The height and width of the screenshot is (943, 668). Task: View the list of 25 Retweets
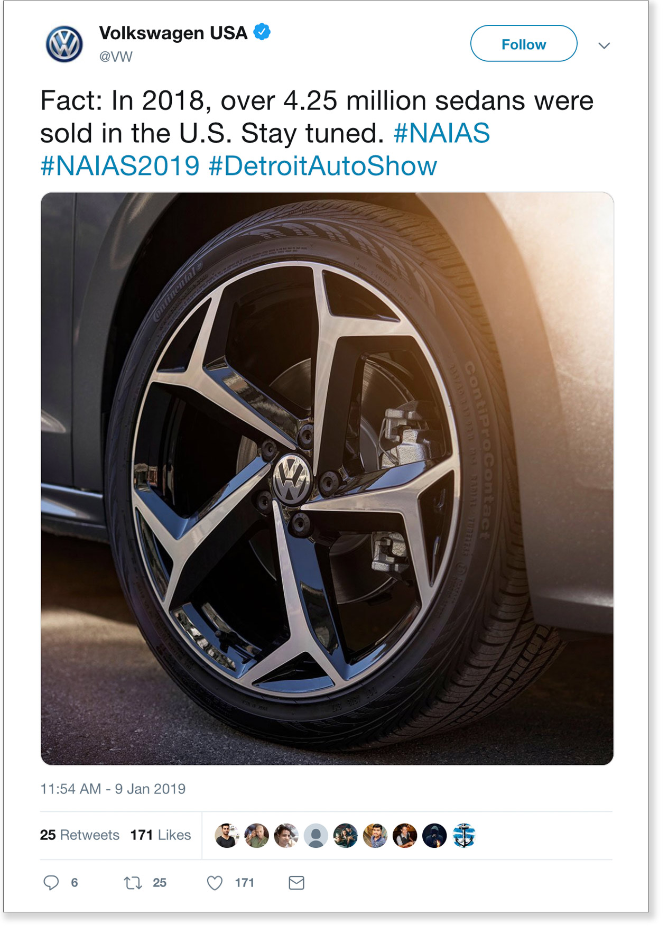coord(80,835)
